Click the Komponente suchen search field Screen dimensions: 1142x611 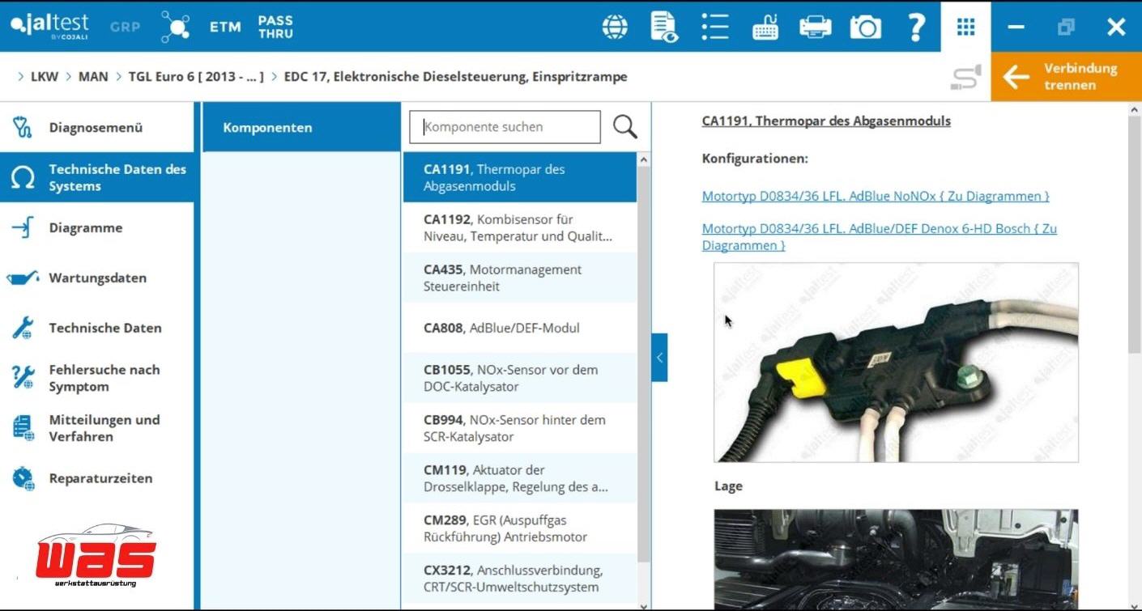pos(505,127)
